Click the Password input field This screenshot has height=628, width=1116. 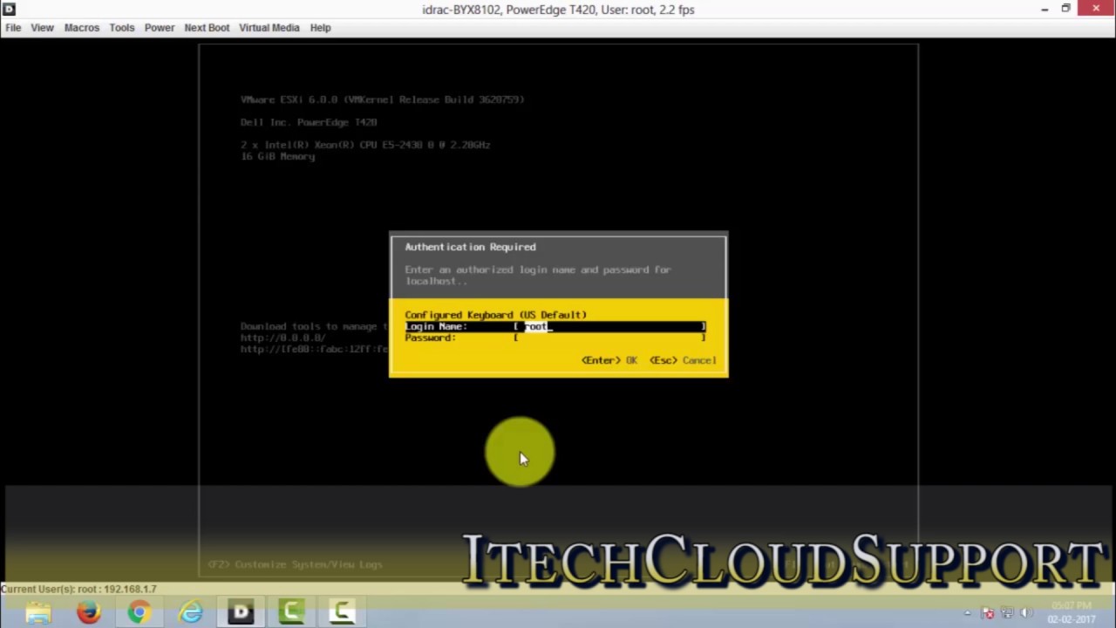click(609, 338)
